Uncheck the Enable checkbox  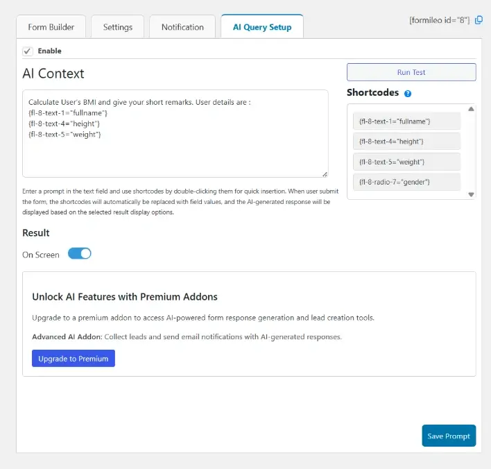[x=27, y=51]
